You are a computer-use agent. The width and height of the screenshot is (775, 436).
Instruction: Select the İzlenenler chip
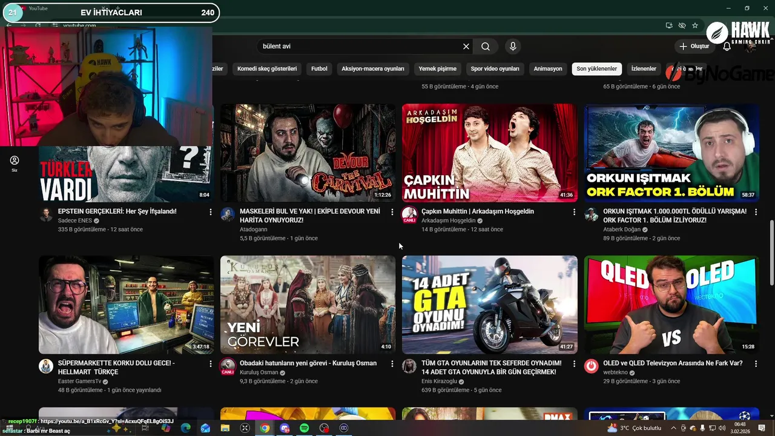click(644, 68)
